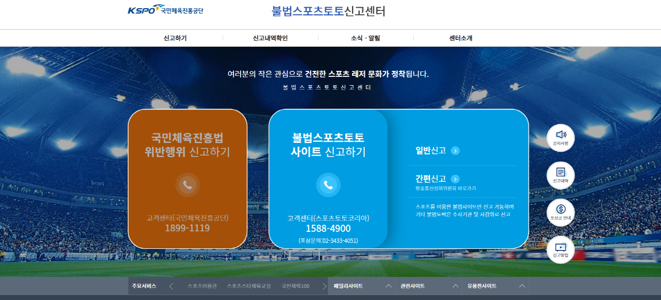The height and width of the screenshot is (300, 661).
Task: Click the arrow icon next to 일반신고
Action: click(455, 151)
